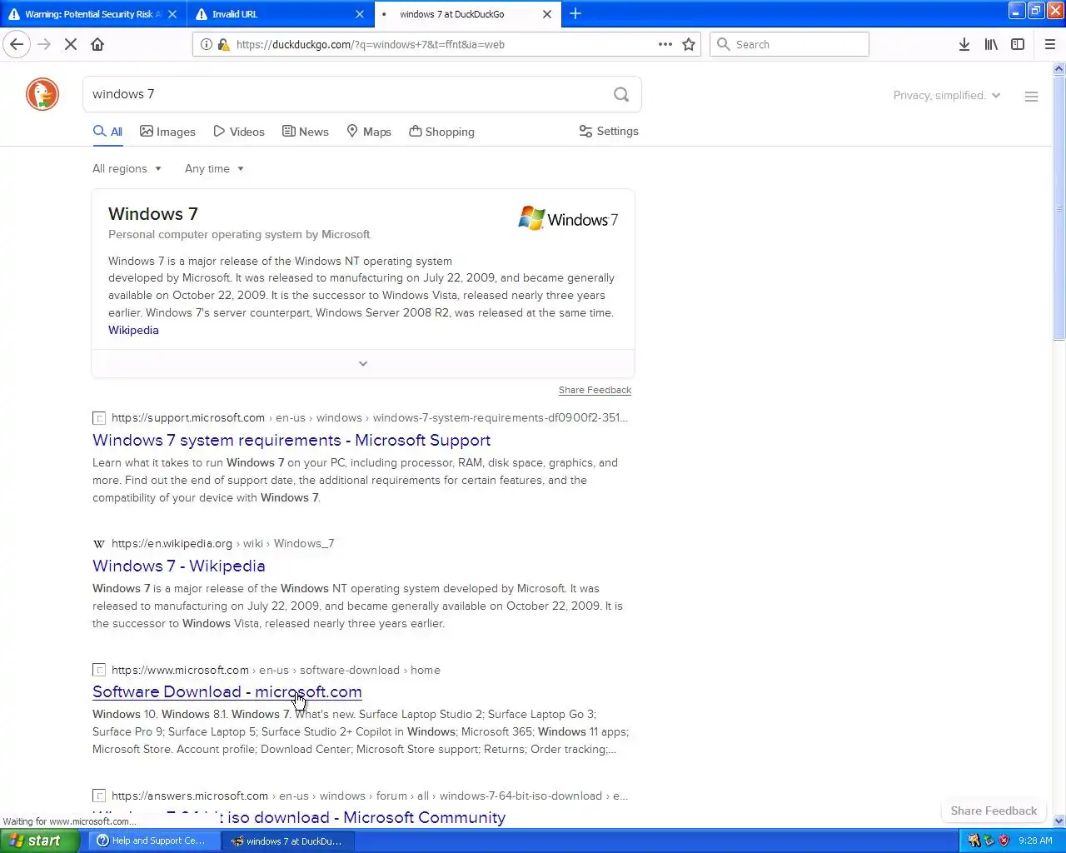Click the lock warning icon in address bar
The image size is (1066, 853).
(222, 44)
